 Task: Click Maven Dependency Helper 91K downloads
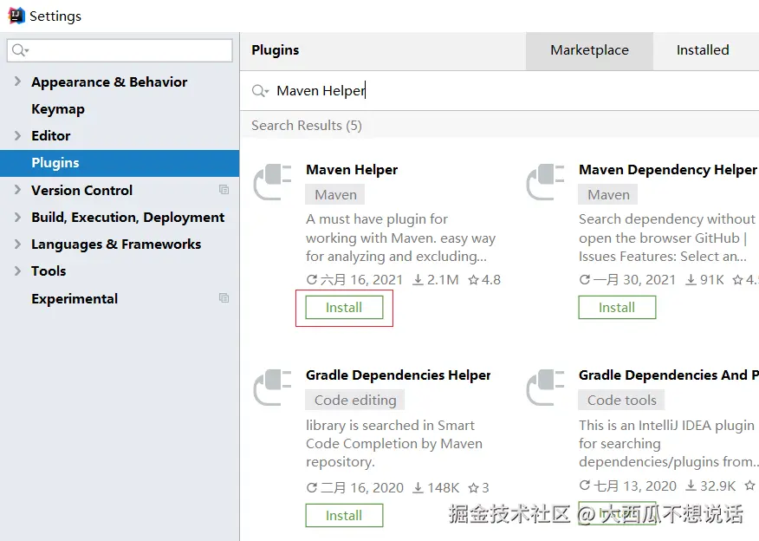704,280
